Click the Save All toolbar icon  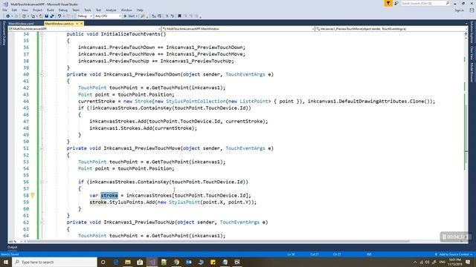[x=52, y=16]
